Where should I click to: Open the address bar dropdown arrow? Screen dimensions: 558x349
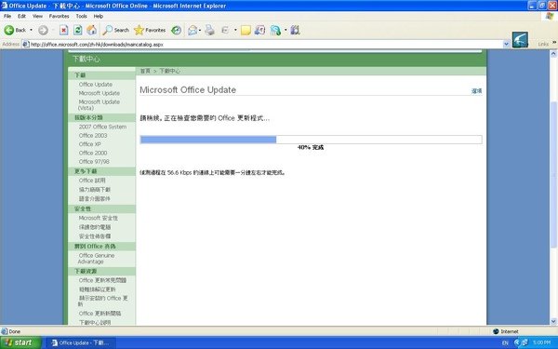click(x=506, y=45)
